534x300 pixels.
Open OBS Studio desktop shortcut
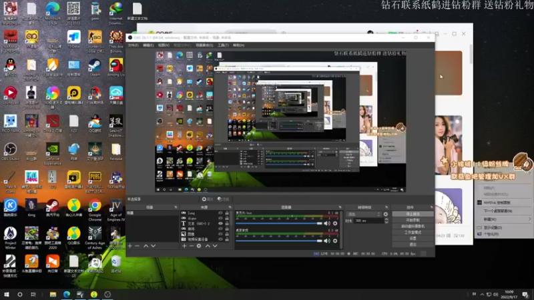(x=11, y=152)
